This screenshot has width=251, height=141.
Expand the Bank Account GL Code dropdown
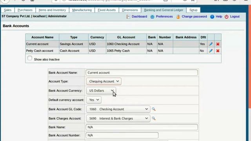point(118,109)
